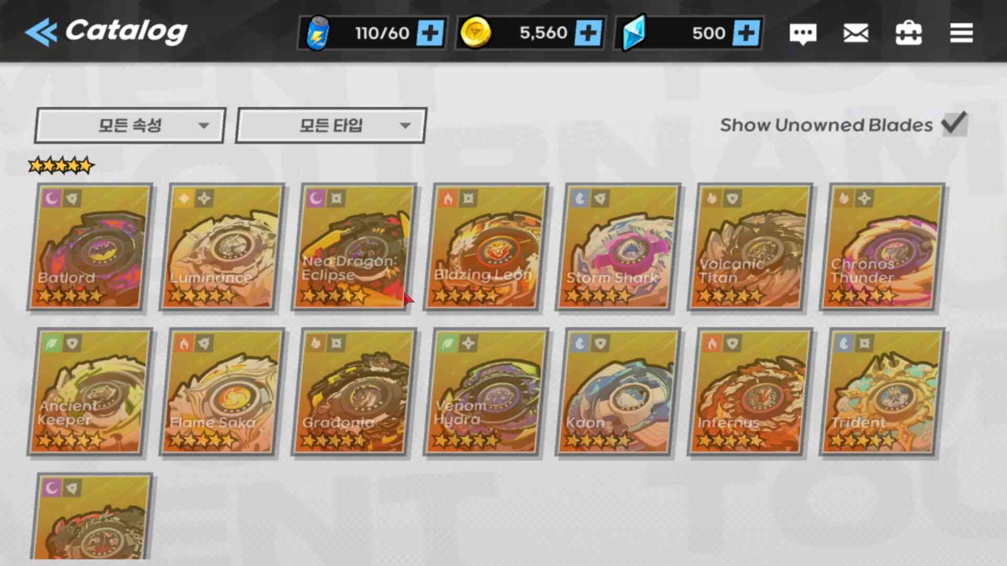Add blue gems with the plus button
This screenshot has width=1007, height=566.
tap(746, 34)
